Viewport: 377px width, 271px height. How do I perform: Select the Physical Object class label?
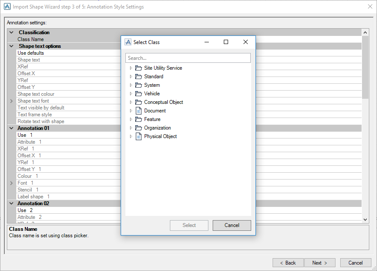pyautogui.click(x=160, y=136)
